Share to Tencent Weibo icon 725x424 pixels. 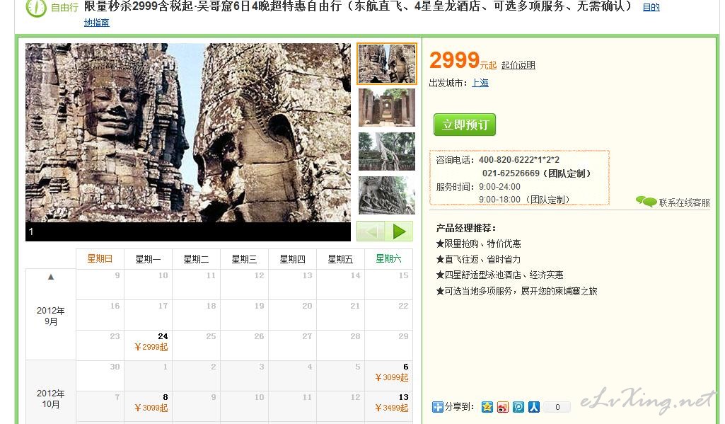[518, 407]
